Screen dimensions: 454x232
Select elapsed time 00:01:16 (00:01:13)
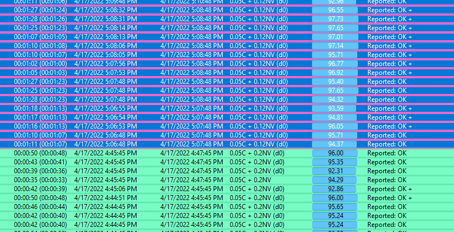(x=40, y=126)
